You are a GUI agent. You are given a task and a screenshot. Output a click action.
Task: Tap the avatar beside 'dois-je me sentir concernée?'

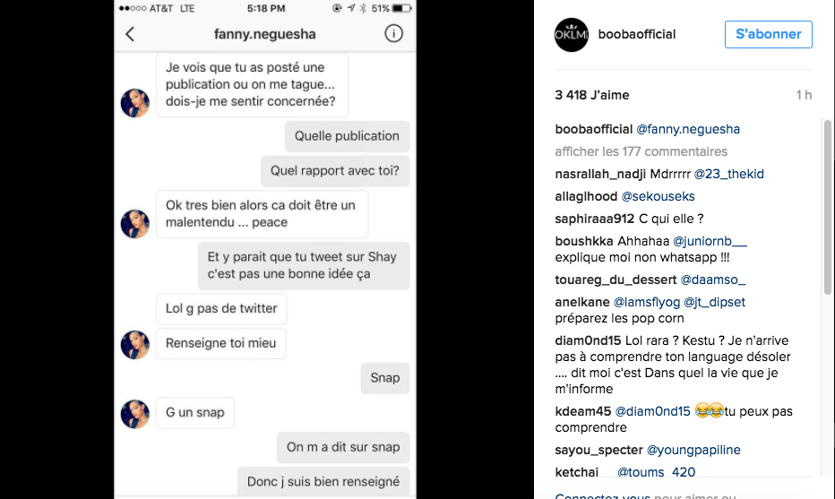(x=135, y=103)
